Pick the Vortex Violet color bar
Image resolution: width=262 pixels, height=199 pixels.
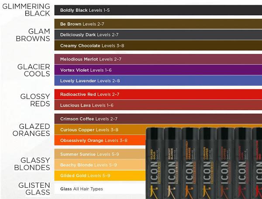pos(157,70)
